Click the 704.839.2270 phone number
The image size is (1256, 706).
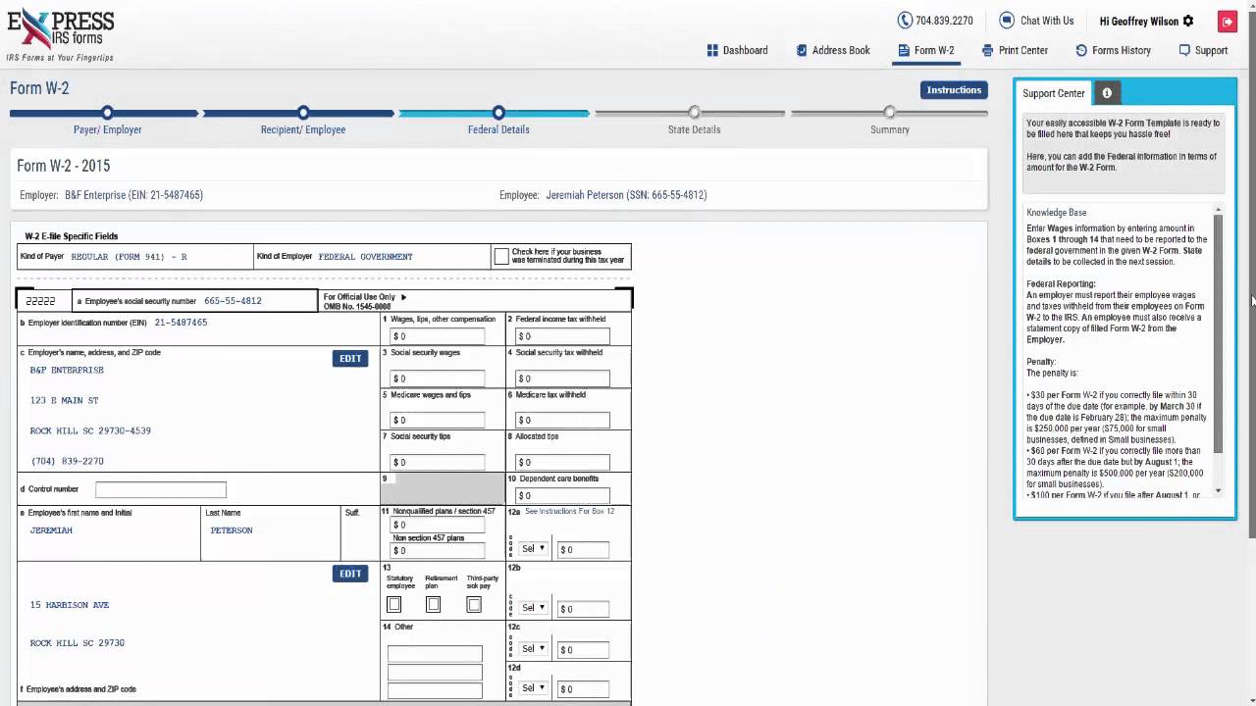click(x=944, y=21)
